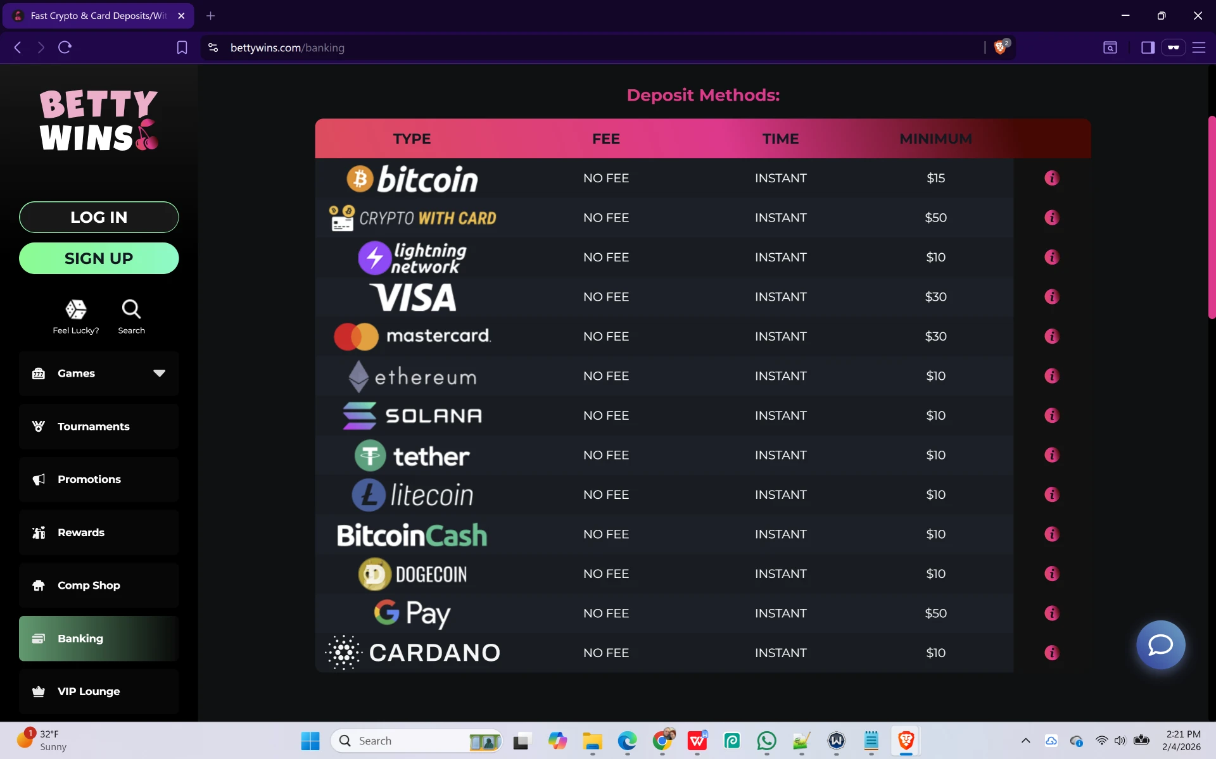Open the Brave Shields icon in address bar
The width and height of the screenshot is (1216, 759).
pos(1001,47)
